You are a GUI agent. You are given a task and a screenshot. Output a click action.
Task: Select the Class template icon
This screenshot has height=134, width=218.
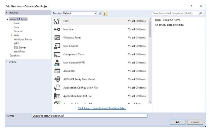57,21
